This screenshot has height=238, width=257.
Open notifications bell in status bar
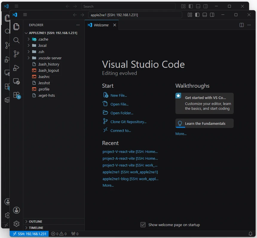[250, 234]
